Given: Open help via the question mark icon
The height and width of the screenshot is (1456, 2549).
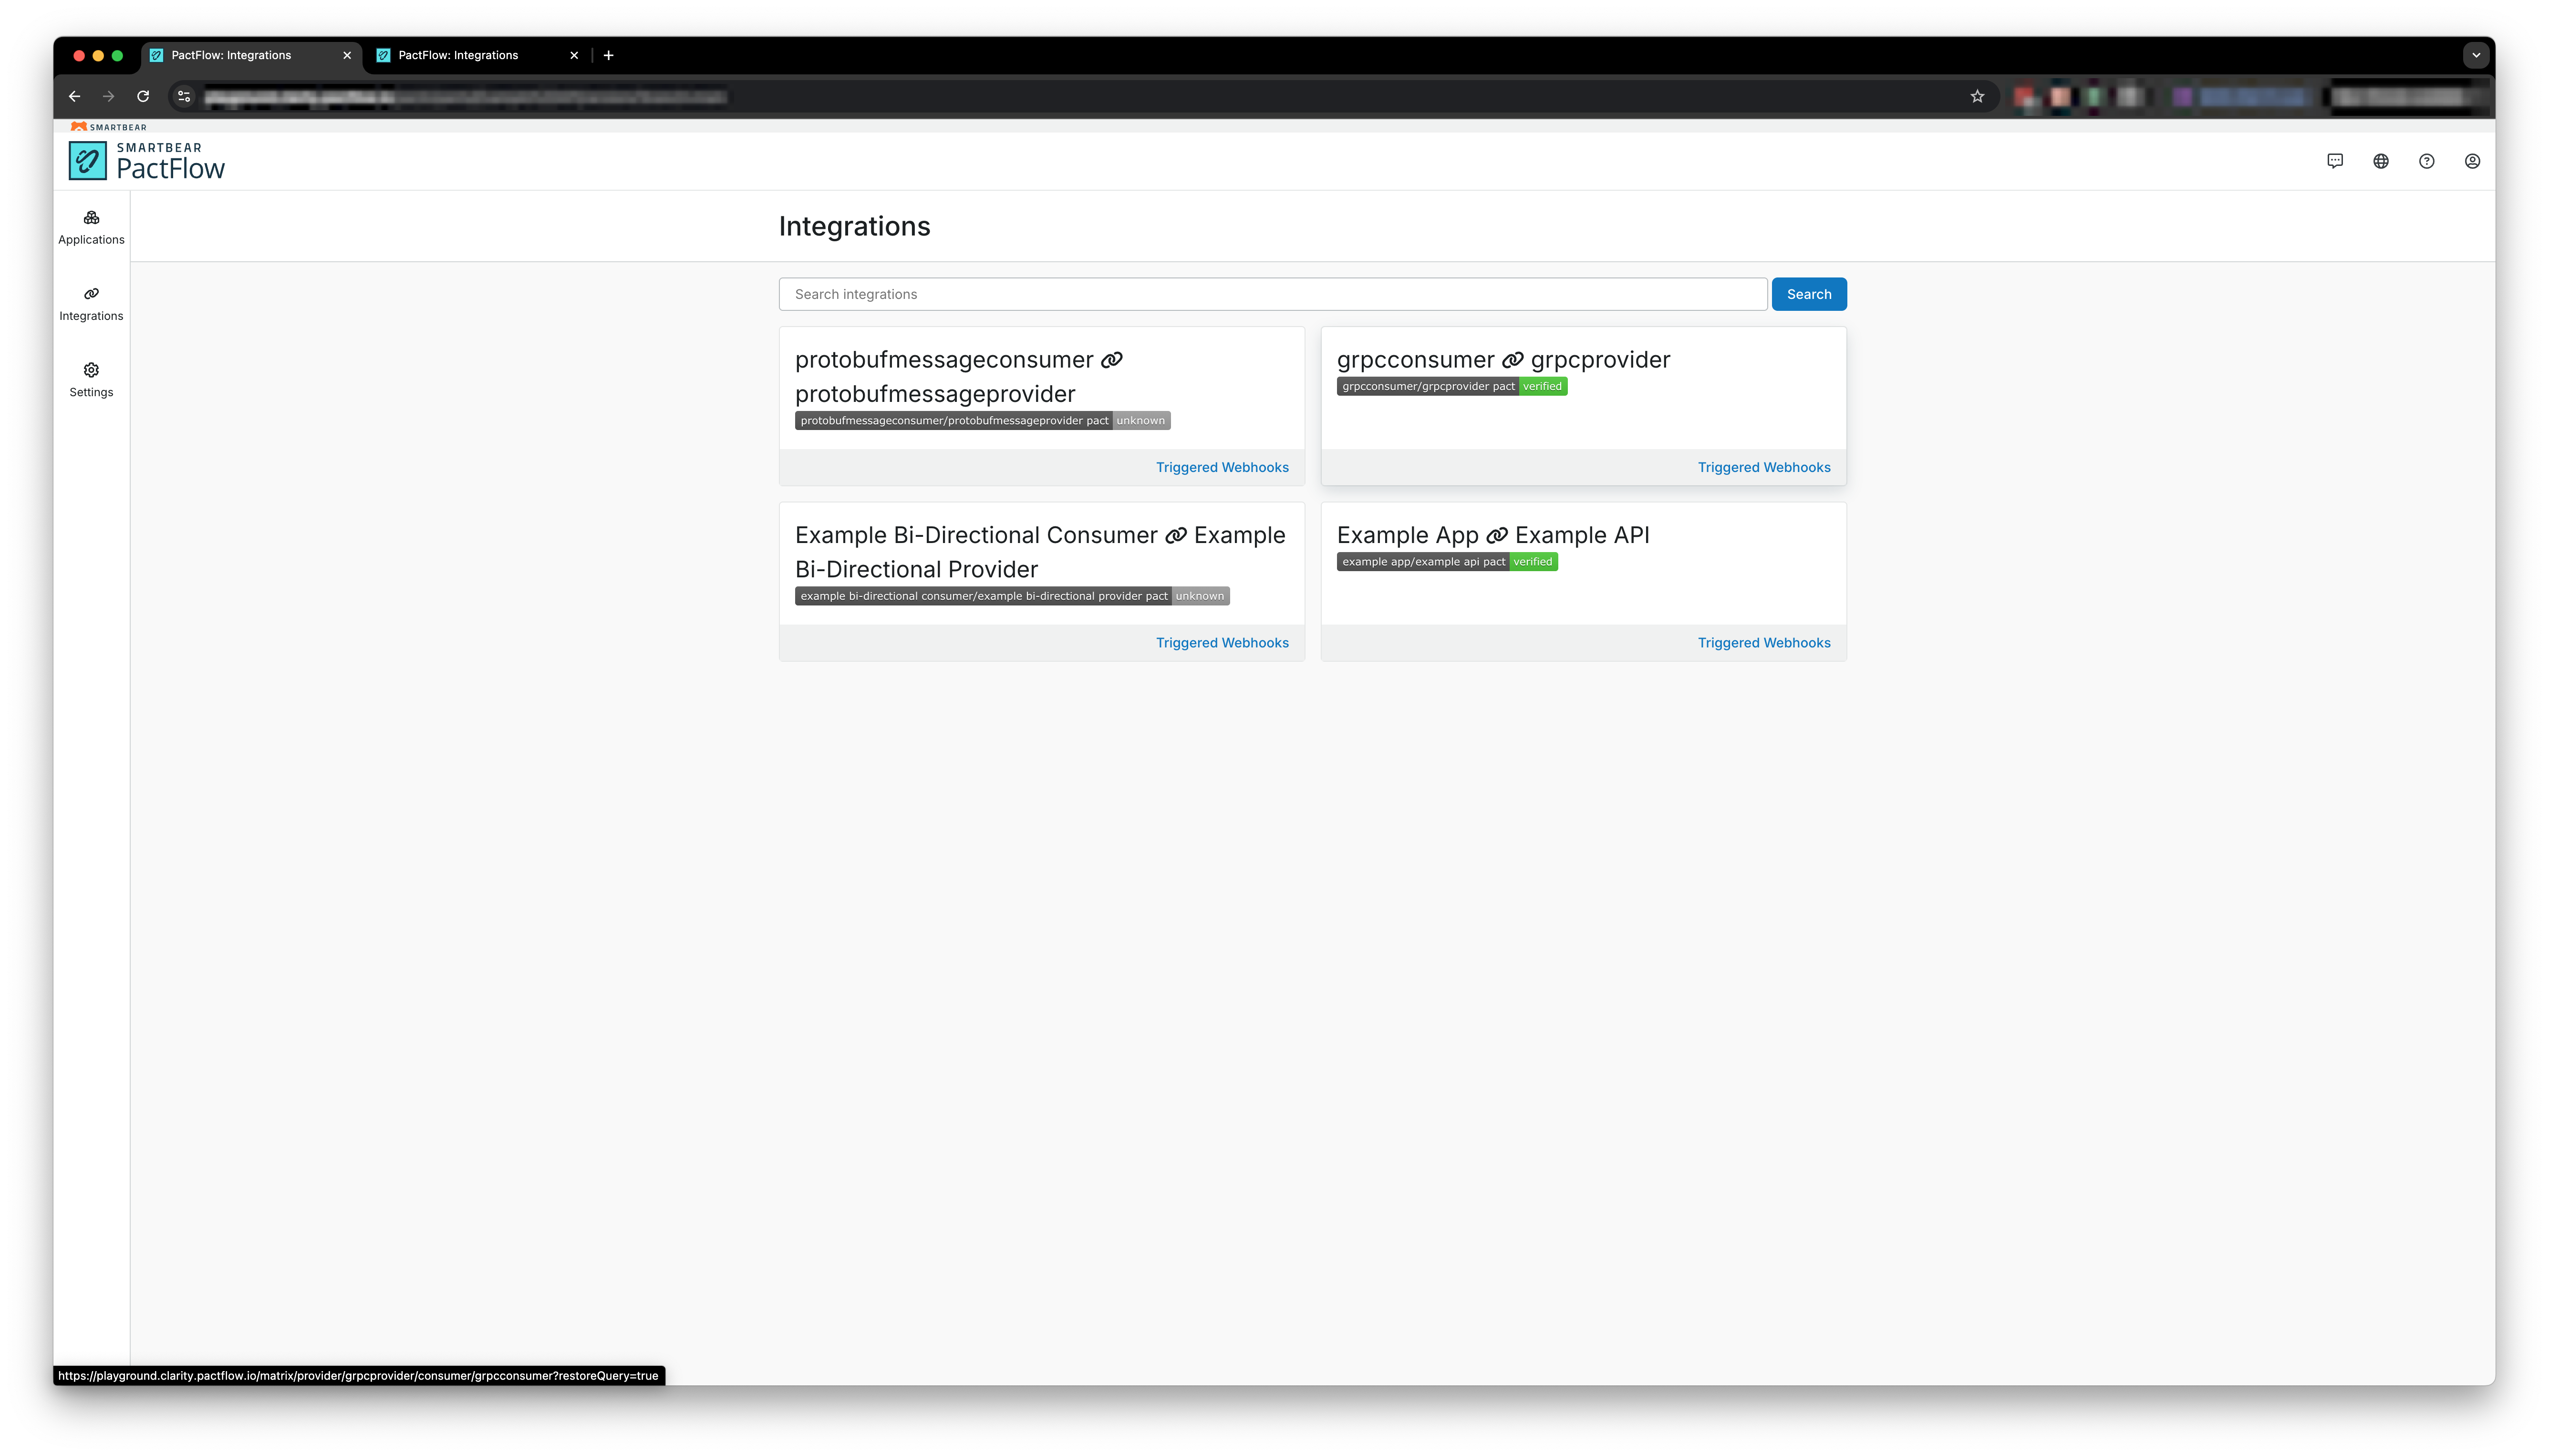Looking at the screenshot, I should [2427, 160].
